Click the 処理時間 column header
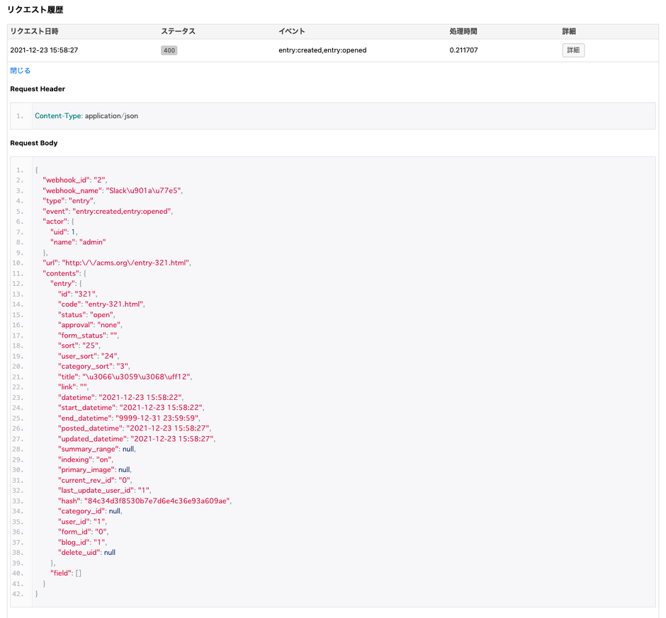 coord(463,31)
